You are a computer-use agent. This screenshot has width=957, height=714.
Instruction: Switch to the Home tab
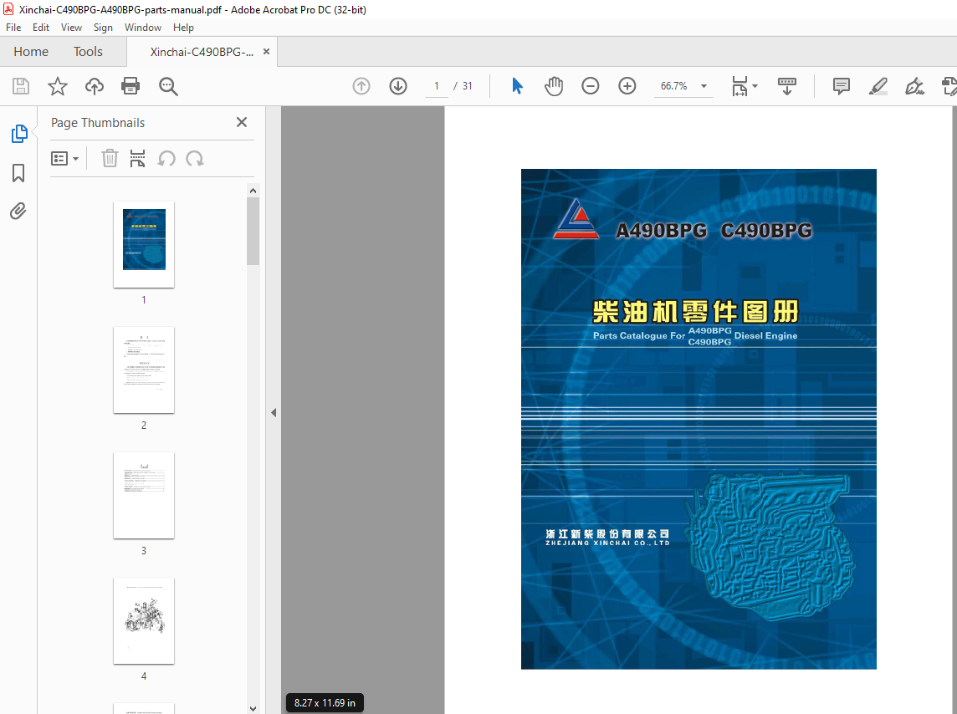(31, 52)
